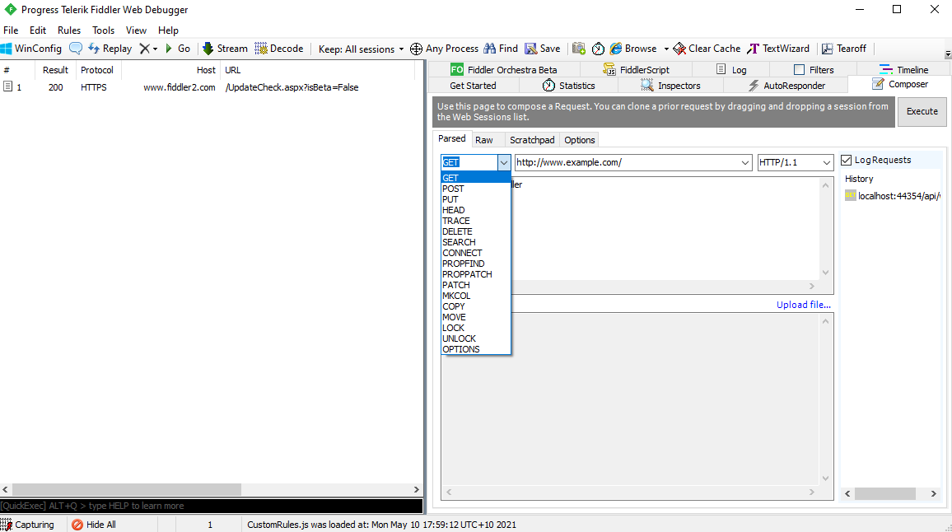
Task: Click the Remove sessions X icon
Action: coord(144,49)
